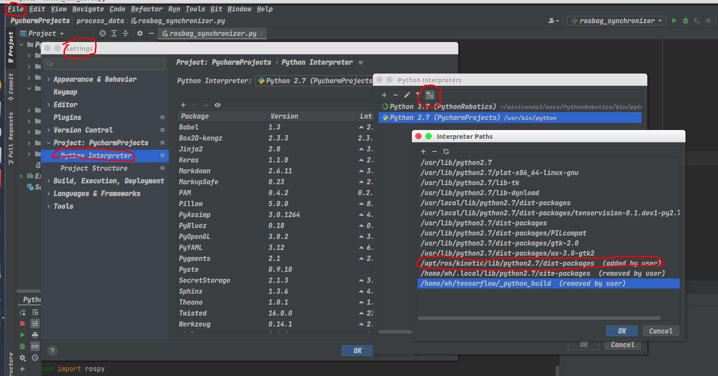
Task: Expand Build, Execution, Deployment section
Action: [x=49, y=181]
